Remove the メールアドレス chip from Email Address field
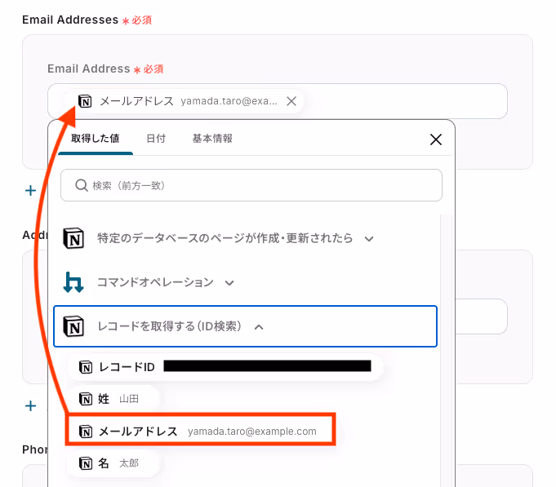The image size is (556, 487). coord(291,101)
